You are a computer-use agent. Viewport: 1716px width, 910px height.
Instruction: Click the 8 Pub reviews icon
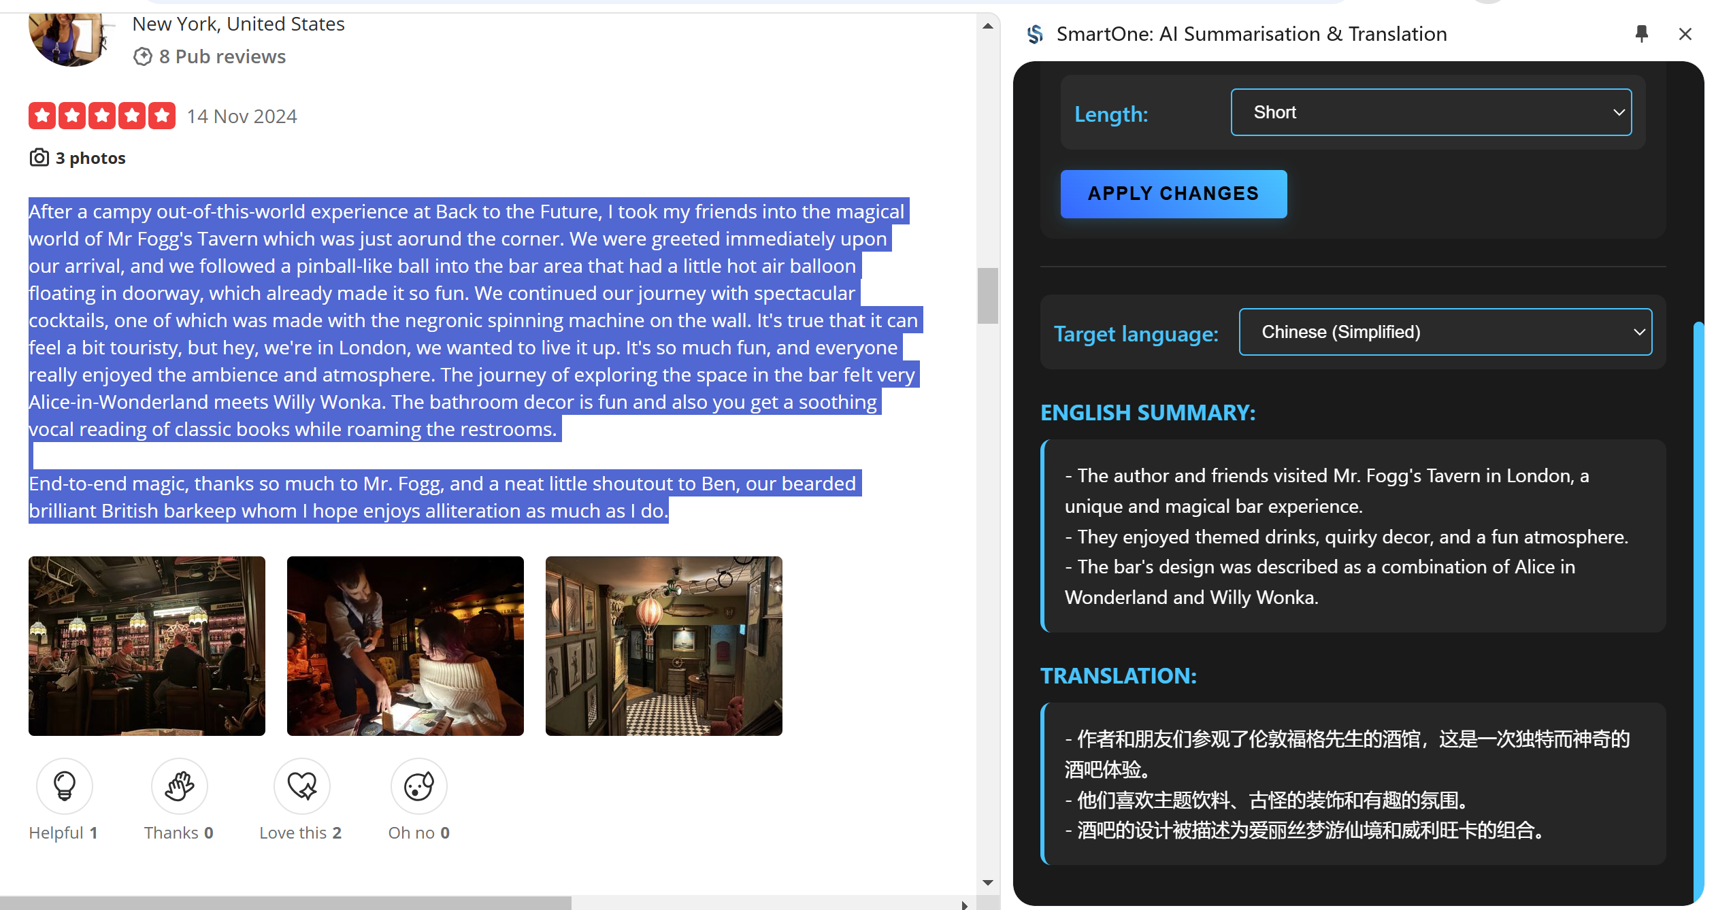pos(142,56)
